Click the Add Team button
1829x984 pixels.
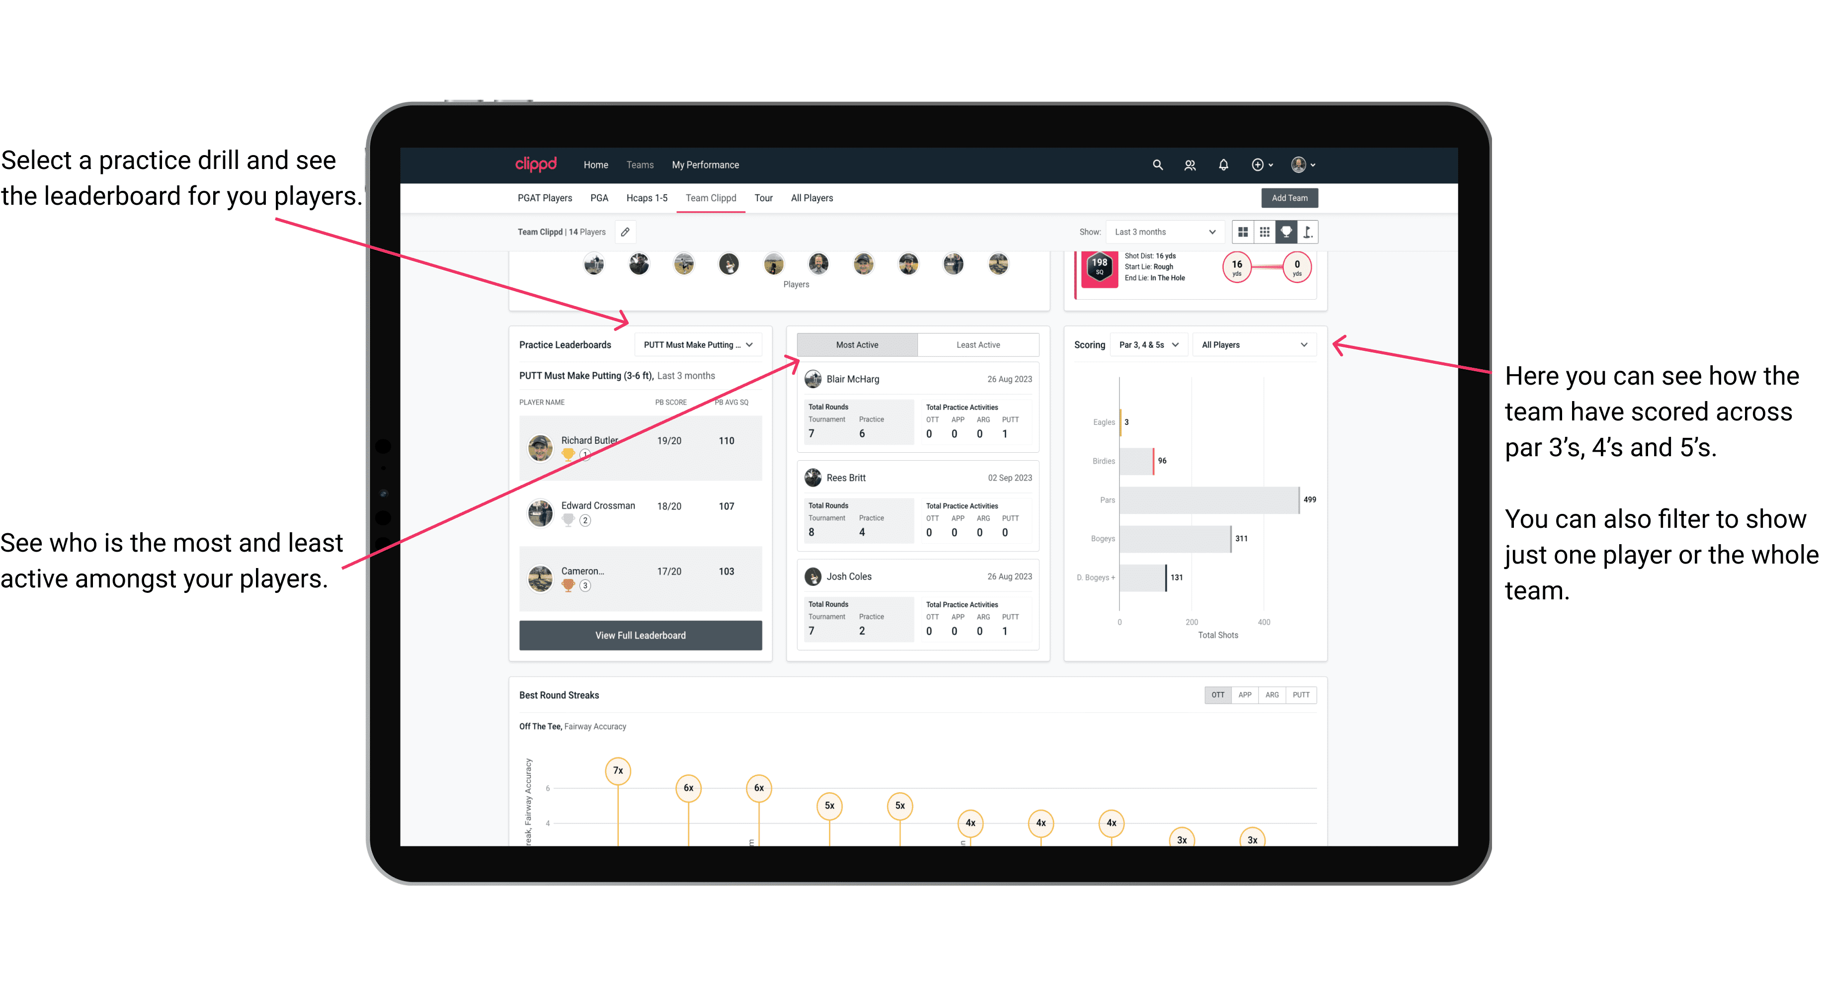1290,197
